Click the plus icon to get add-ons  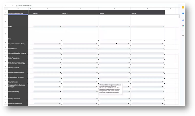pyautogui.click(x=183, y=36)
